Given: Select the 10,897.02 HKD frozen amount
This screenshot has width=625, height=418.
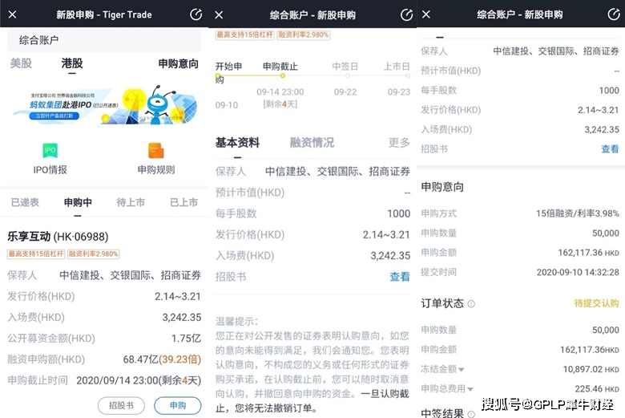Looking at the screenshot, I should 591,369.
